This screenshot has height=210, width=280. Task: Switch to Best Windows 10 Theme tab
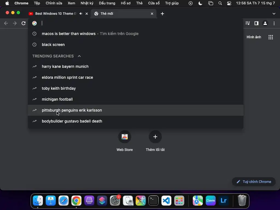pyautogui.click(x=56, y=14)
